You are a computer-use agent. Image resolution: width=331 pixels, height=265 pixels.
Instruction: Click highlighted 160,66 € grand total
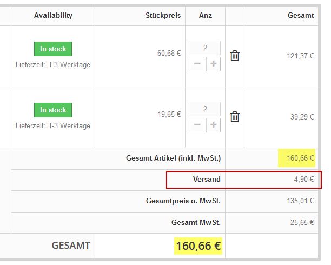[x=198, y=246]
